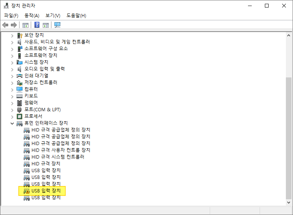Expand the 펌웨어 node

pyautogui.click(x=12, y=103)
